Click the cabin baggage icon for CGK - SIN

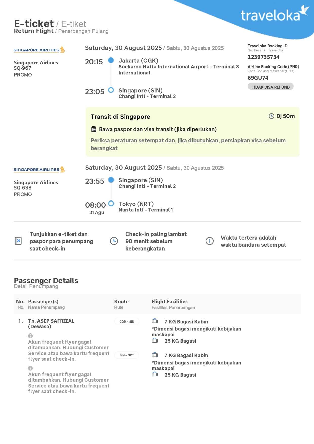click(x=155, y=321)
